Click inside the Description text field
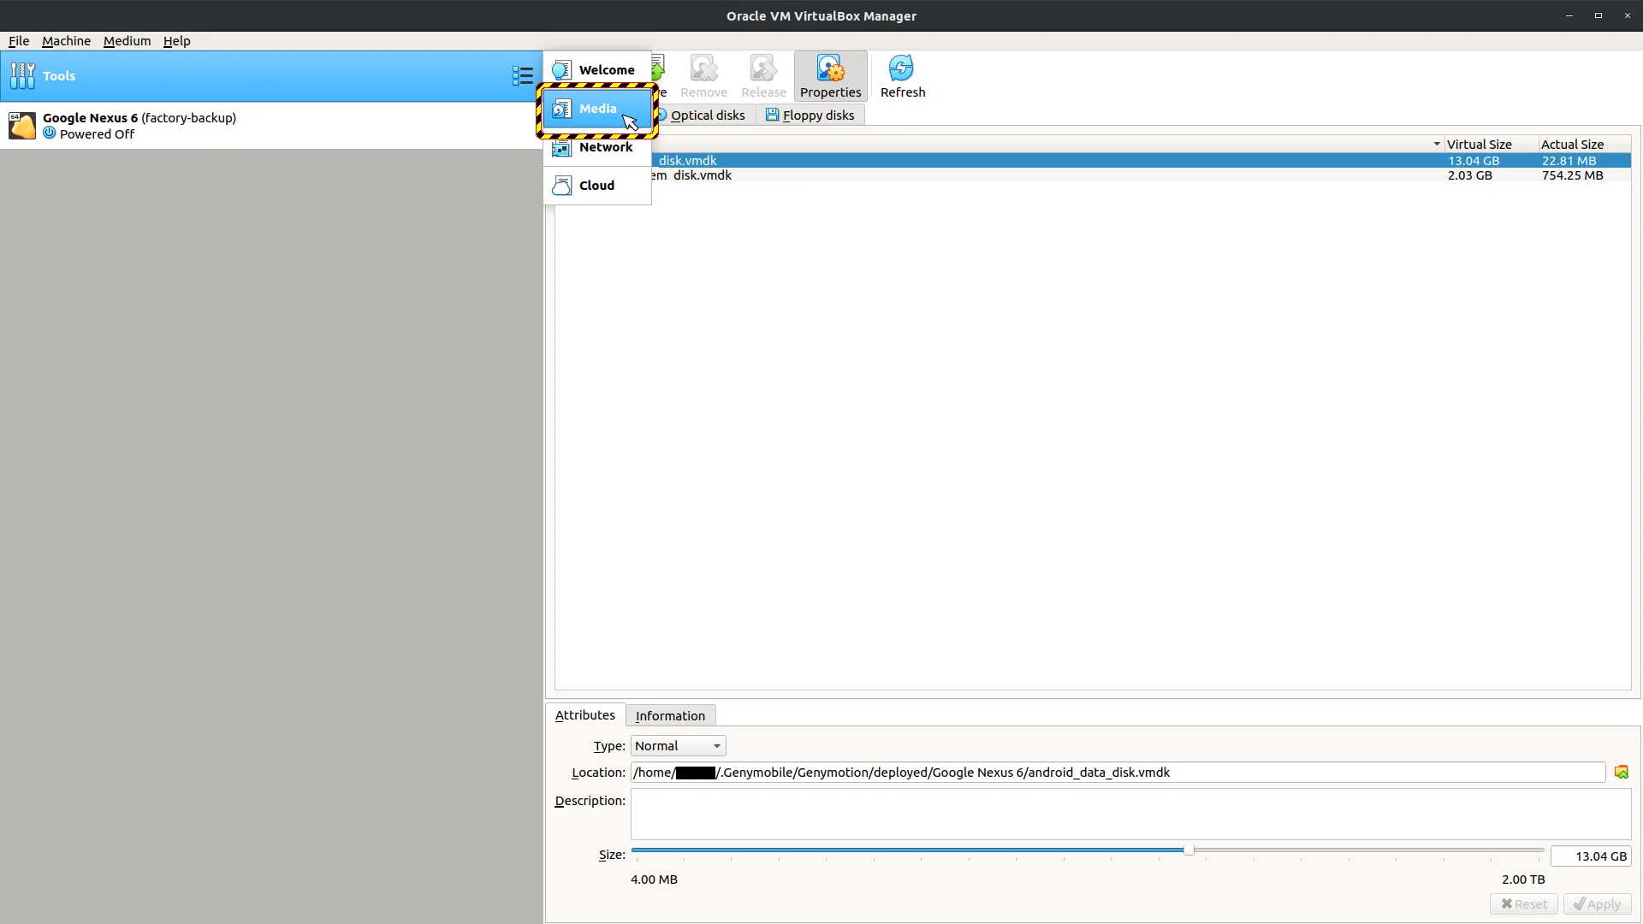This screenshot has height=924, width=1643. [1125, 814]
